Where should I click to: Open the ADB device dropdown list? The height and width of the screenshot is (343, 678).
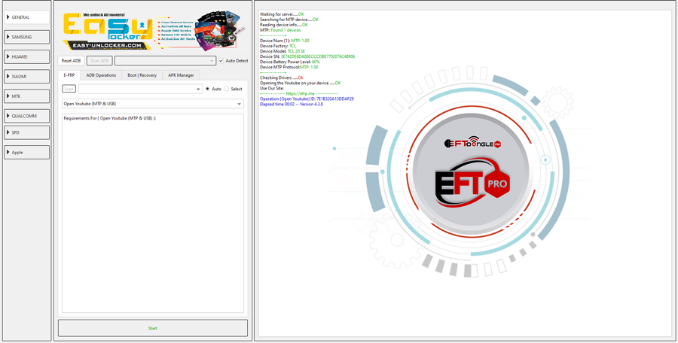click(x=165, y=61)
